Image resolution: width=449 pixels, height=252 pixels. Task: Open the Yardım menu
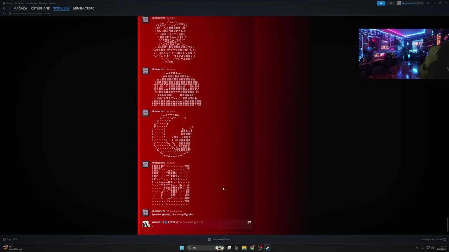pyautogui.click(x=53, y=3)
